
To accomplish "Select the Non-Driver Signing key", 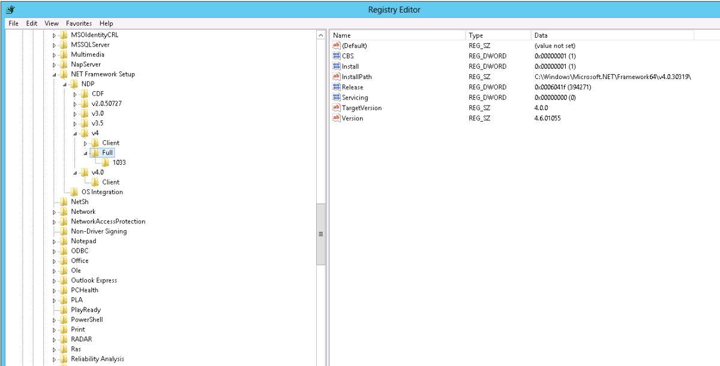I will [x=98, y=231].
